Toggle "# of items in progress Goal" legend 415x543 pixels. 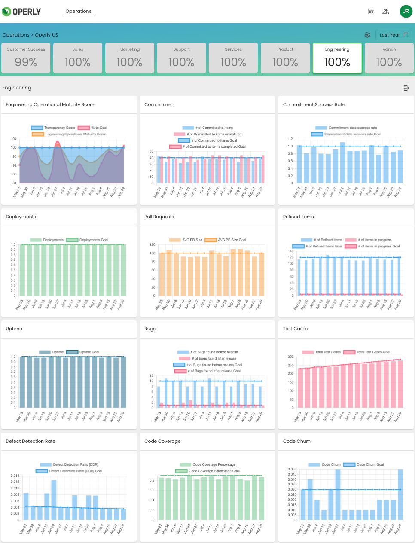click(372, 246)
